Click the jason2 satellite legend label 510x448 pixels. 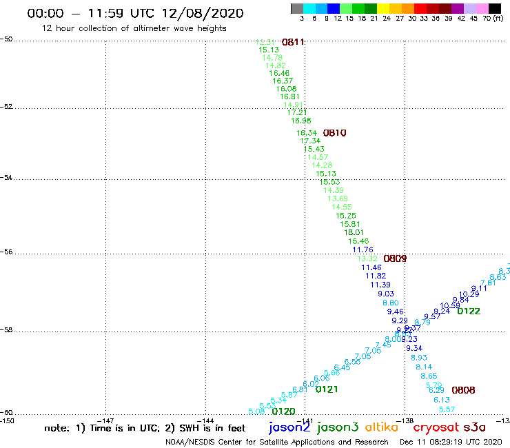point(289,427)
